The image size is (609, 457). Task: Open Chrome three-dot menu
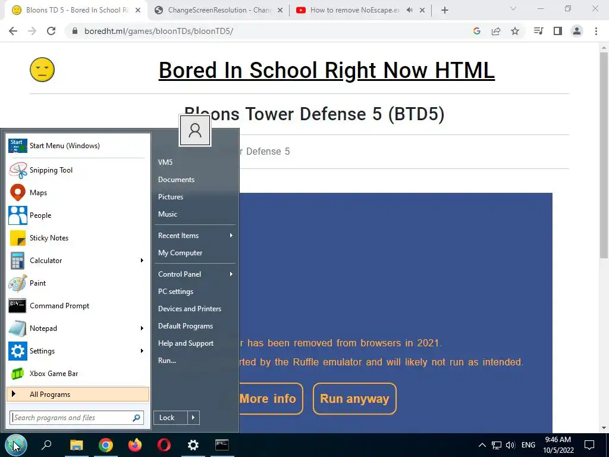pos(596,31)
